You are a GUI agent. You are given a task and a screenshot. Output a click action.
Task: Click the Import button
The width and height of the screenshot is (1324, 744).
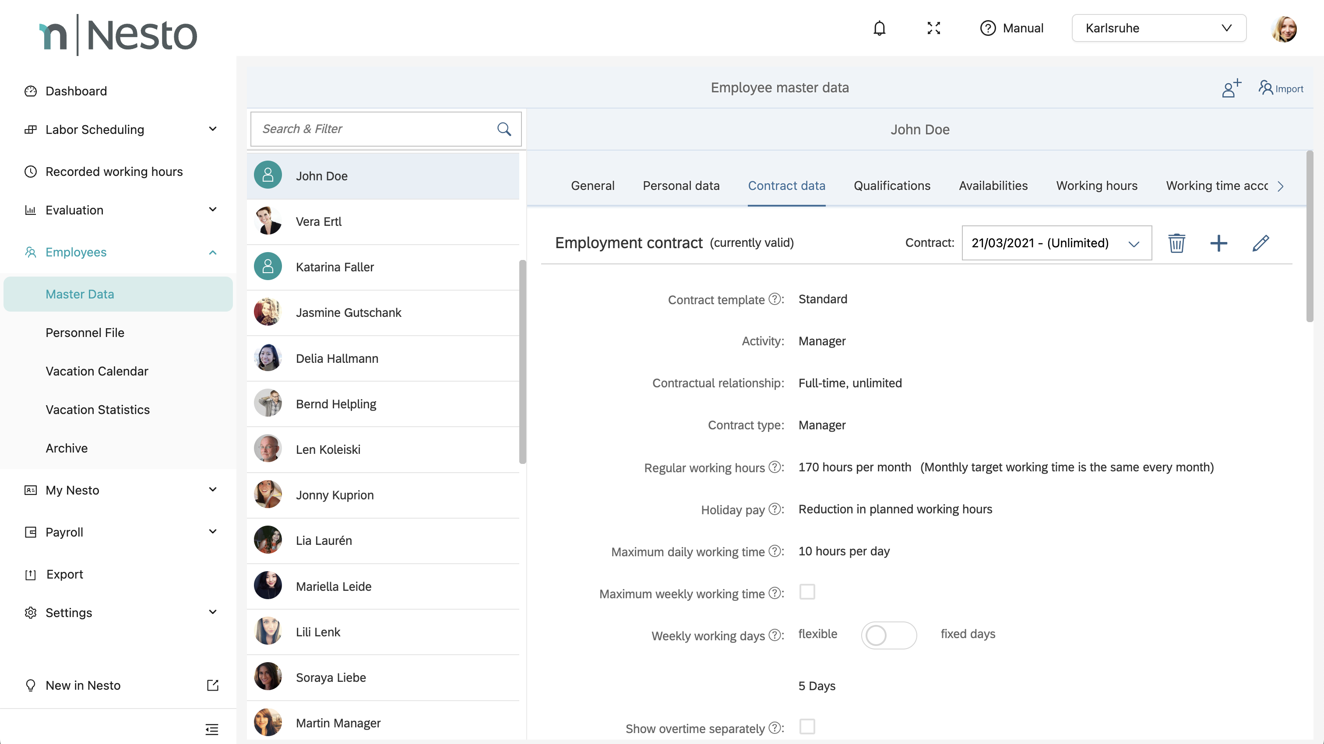click(1281, 88)
